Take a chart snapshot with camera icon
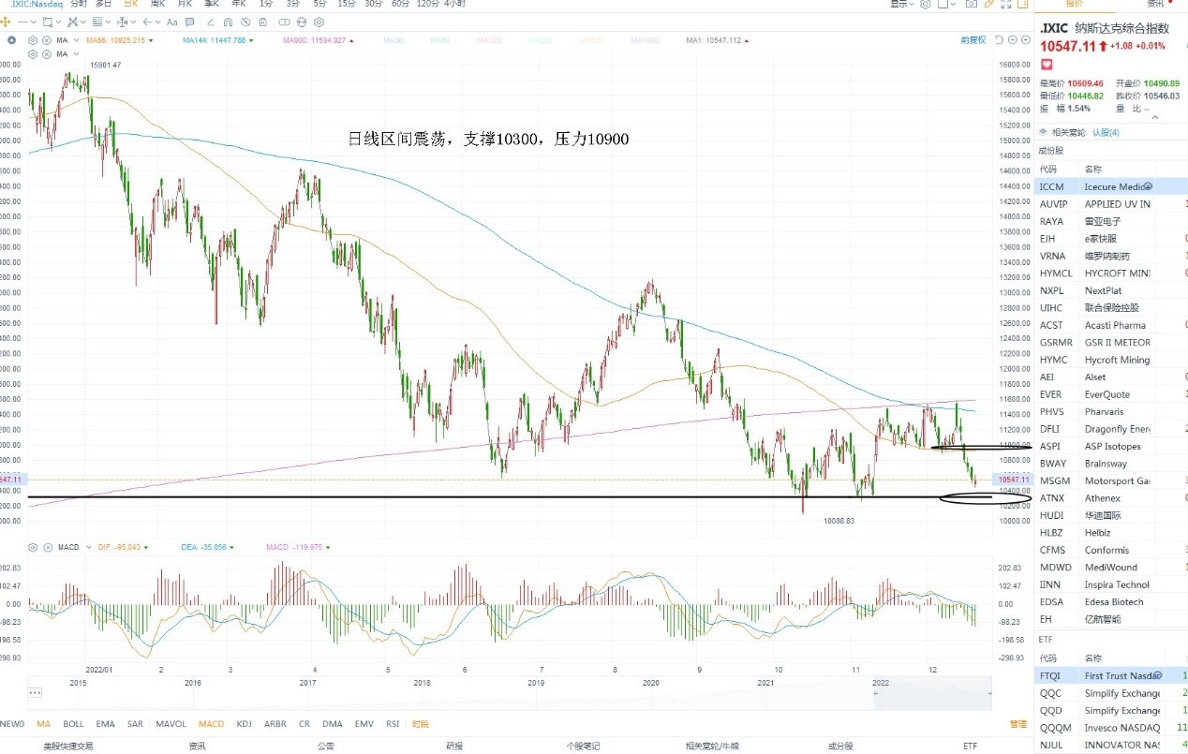 click(x=972, y=4)
